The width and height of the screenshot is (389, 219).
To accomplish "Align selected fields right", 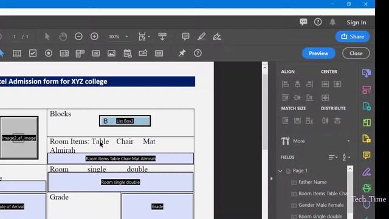I will [x=309, y=84].
